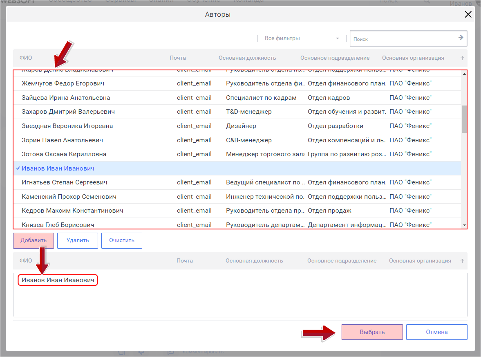481x357 pixels.
Task: Click the thumbs-down icon at the page bottom
Action: click(141, 352)
